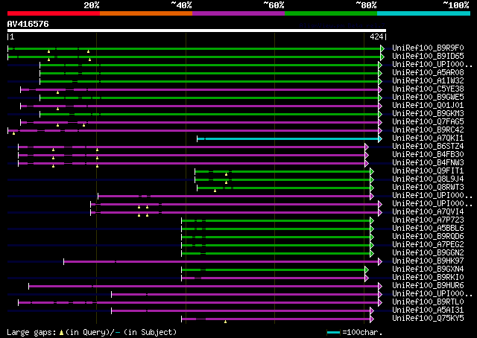Click the arrowhead ending the B9R9F0 alignment
This screenshot has width=477, height=338.
(382, 48)
